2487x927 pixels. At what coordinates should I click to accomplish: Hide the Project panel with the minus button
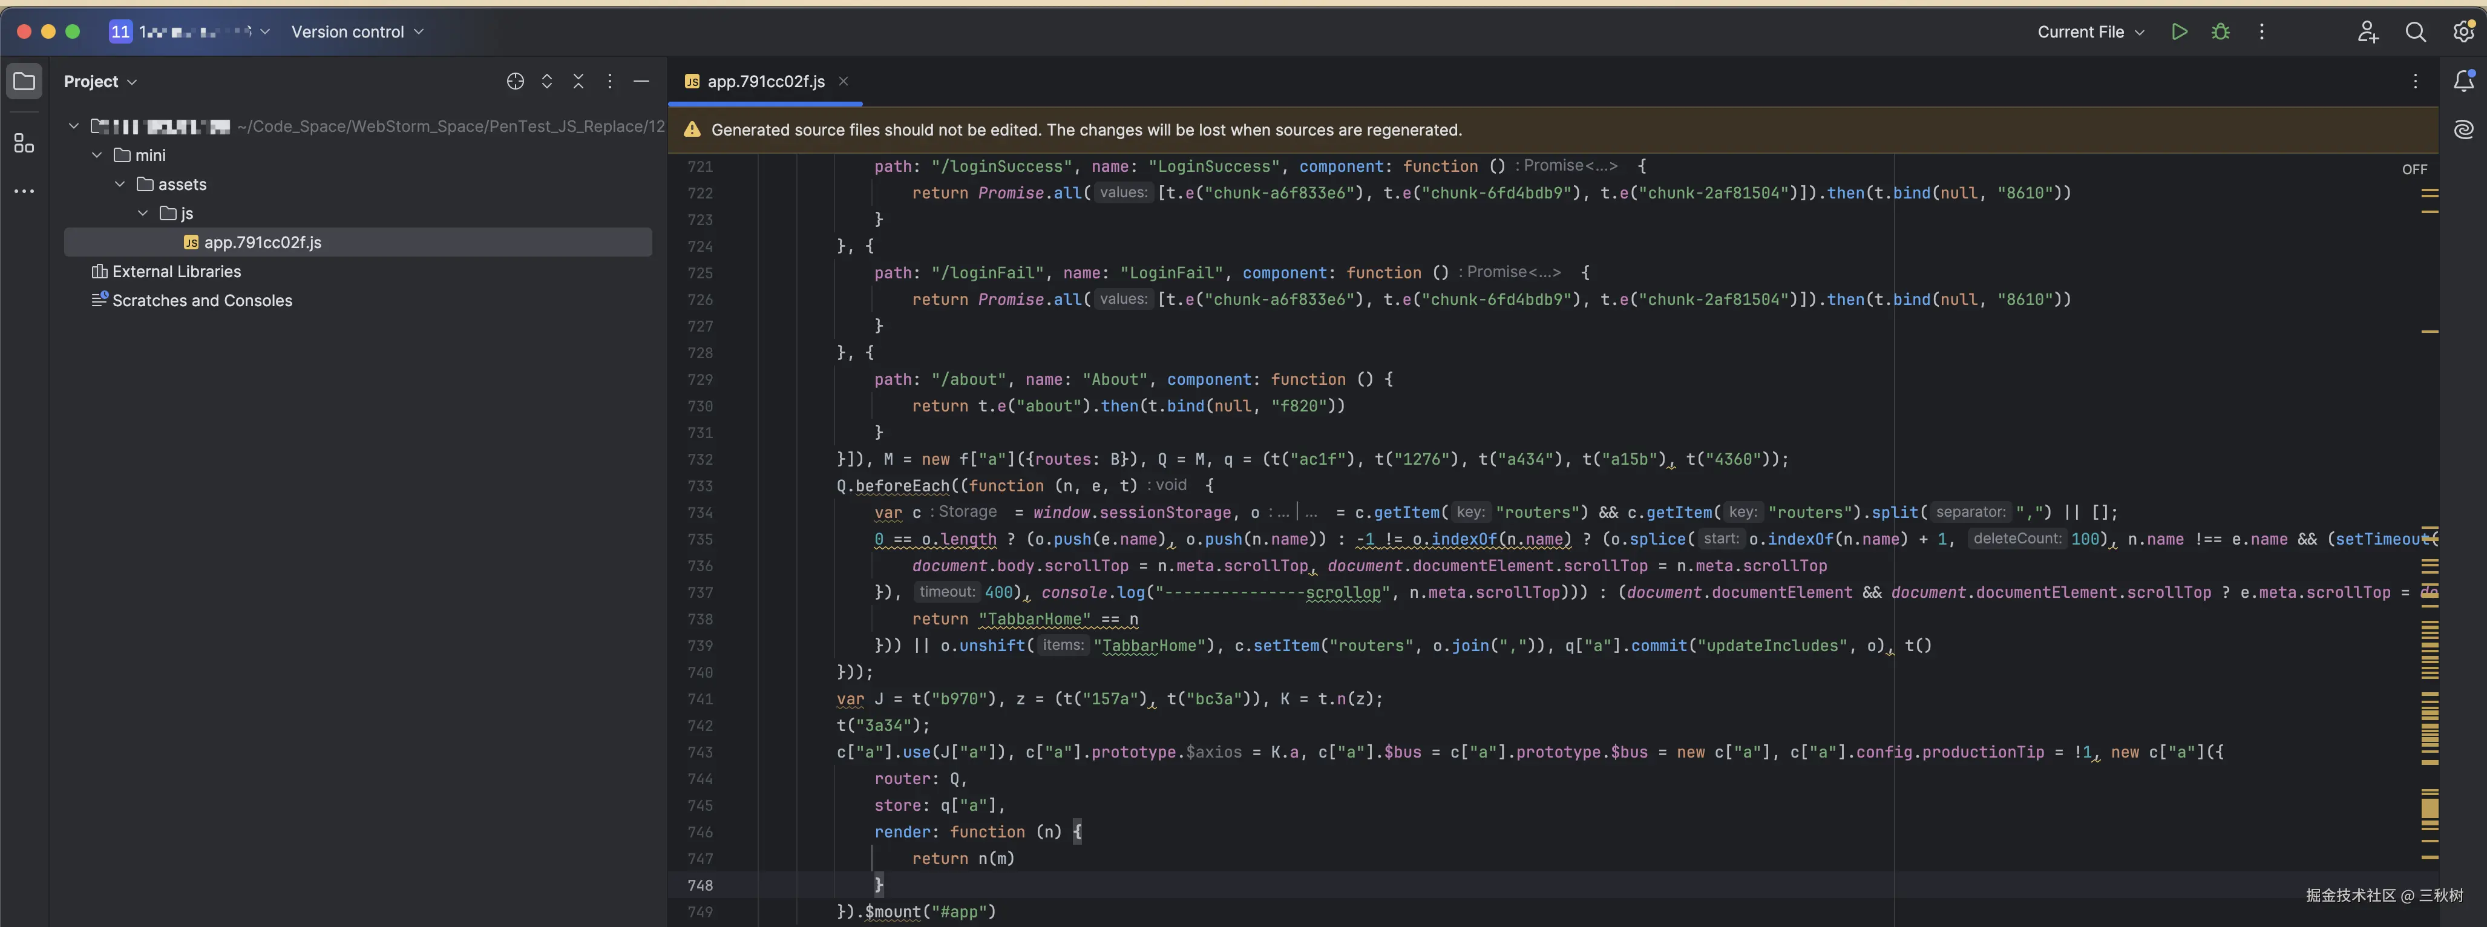point(641,81)
